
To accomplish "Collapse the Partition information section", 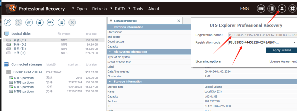I will [110, 27].
